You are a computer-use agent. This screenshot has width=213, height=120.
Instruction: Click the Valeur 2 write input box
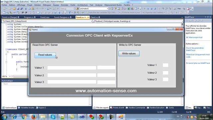click(165, 73)
